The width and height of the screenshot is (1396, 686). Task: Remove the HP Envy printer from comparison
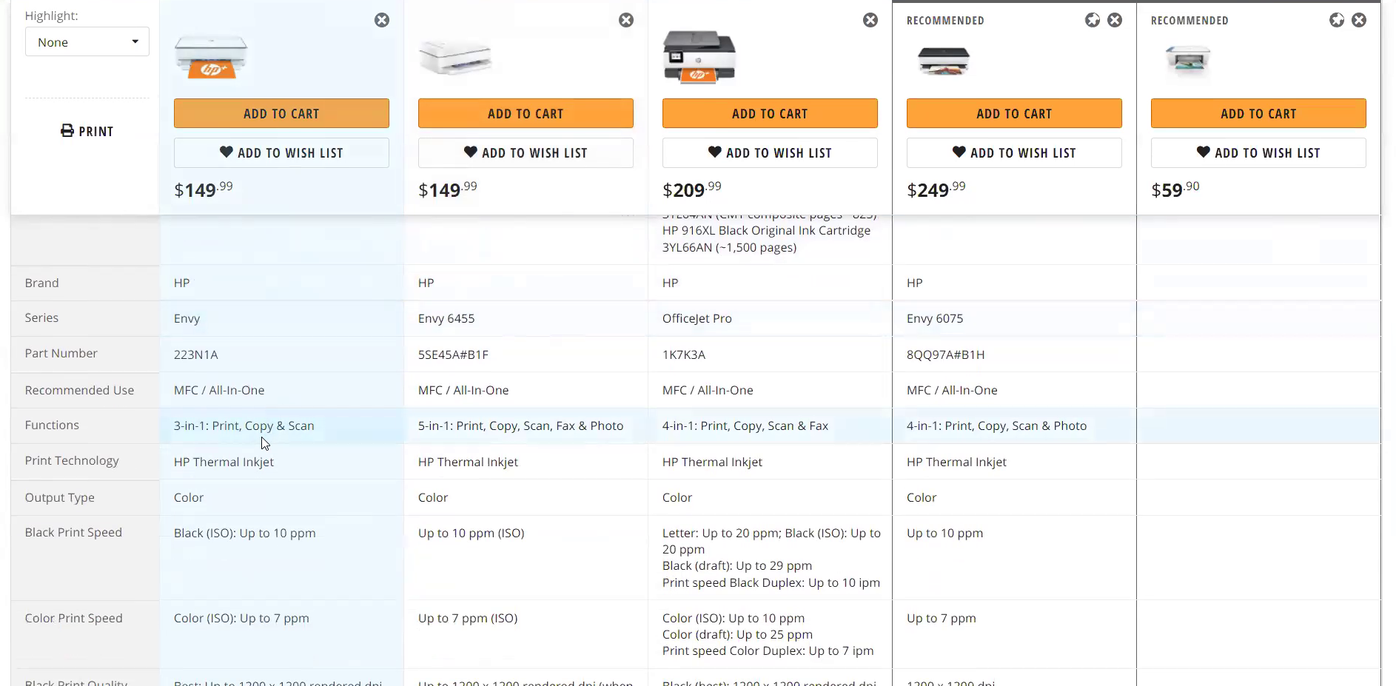pos(382,20)
